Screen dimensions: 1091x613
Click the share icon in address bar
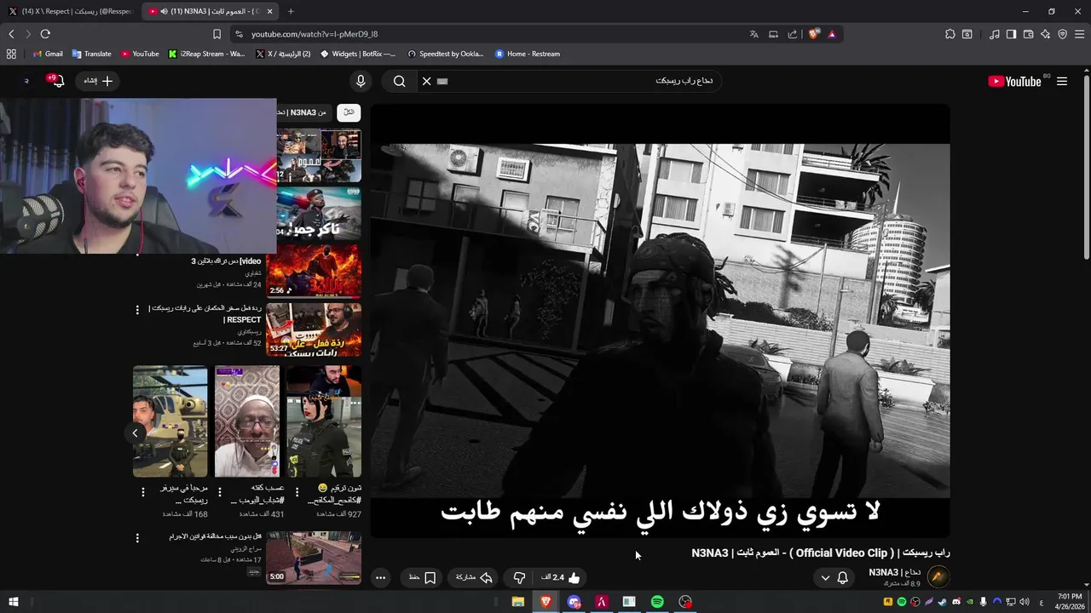793,34
